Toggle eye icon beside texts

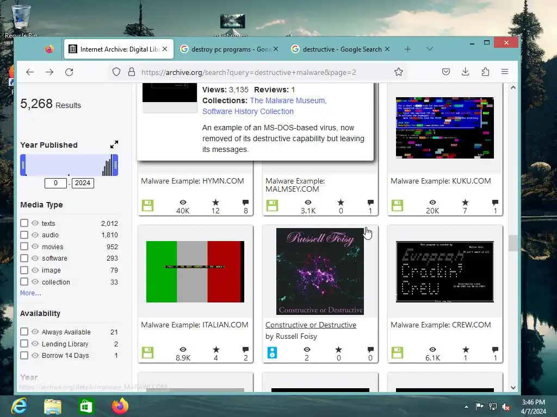coord(35,223)
